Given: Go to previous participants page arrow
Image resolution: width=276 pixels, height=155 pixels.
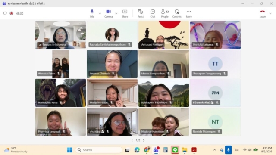Looking at the screenshot, I should [132, 140].
